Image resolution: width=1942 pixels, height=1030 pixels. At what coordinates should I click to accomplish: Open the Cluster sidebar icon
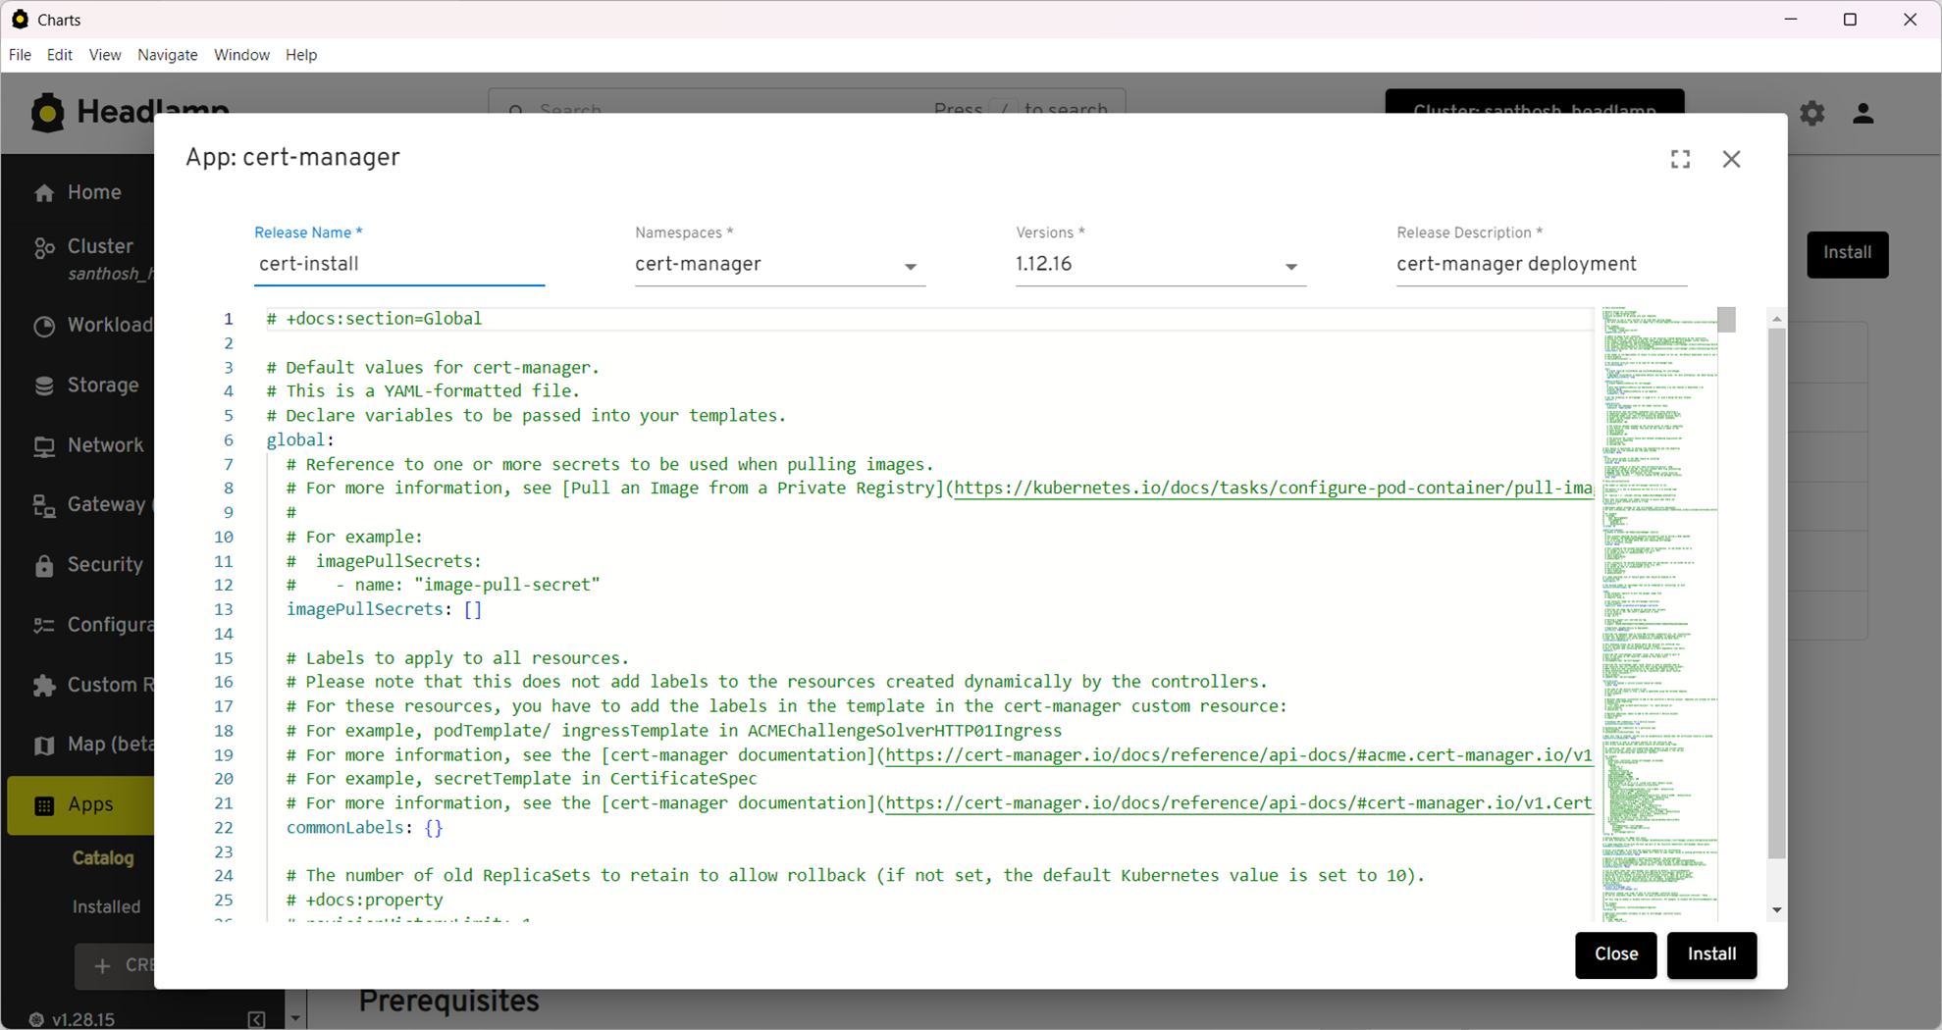point(44,248)
